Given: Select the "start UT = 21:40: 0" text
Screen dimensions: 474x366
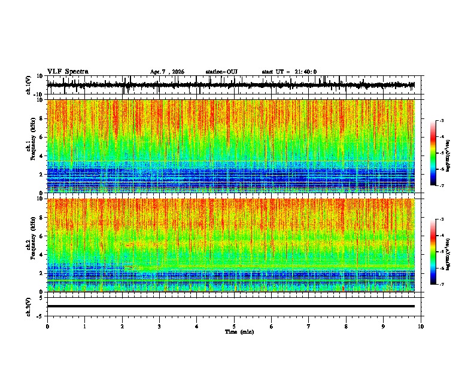Looking at the screenshot, I should [x=289, y=72].
